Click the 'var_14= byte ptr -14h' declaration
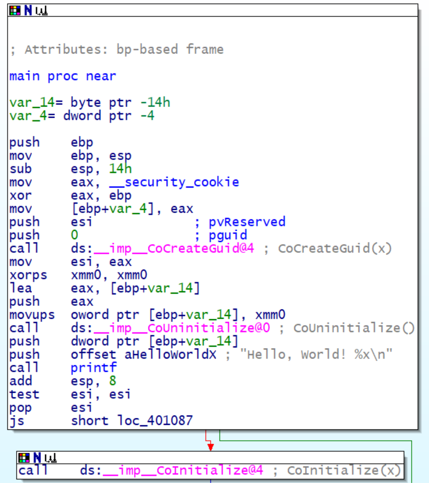Screen dimensions: 429x483 click(x=90, y=102)
